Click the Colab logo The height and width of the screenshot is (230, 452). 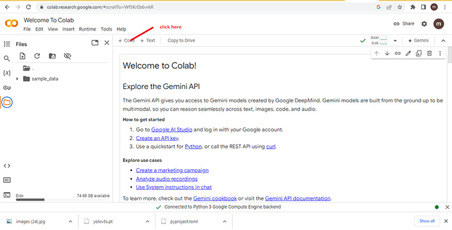coord(11,23)
